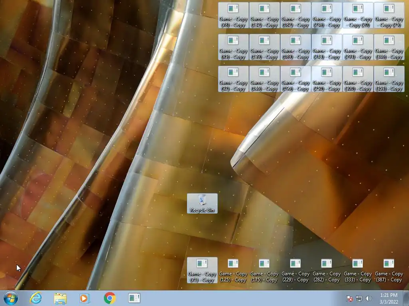Viewport: 409px width, 306px height.
Task: Select Game - Copy (71) - Copy icon
Action: [202, 270]
